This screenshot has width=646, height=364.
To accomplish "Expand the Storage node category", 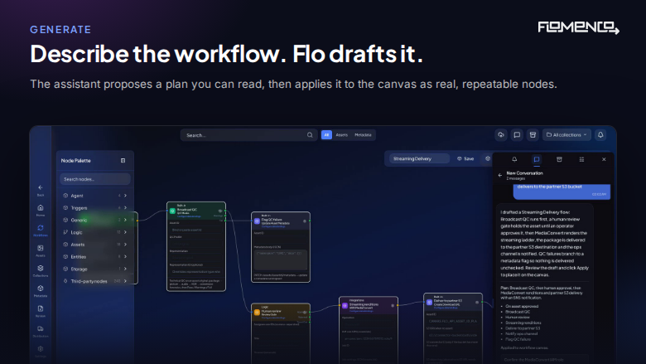I will point(95,269).
